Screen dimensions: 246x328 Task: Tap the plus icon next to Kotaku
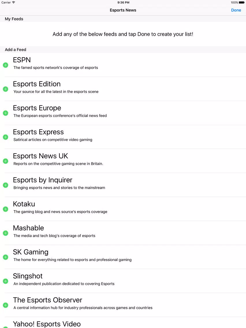[x=5, y=209]
